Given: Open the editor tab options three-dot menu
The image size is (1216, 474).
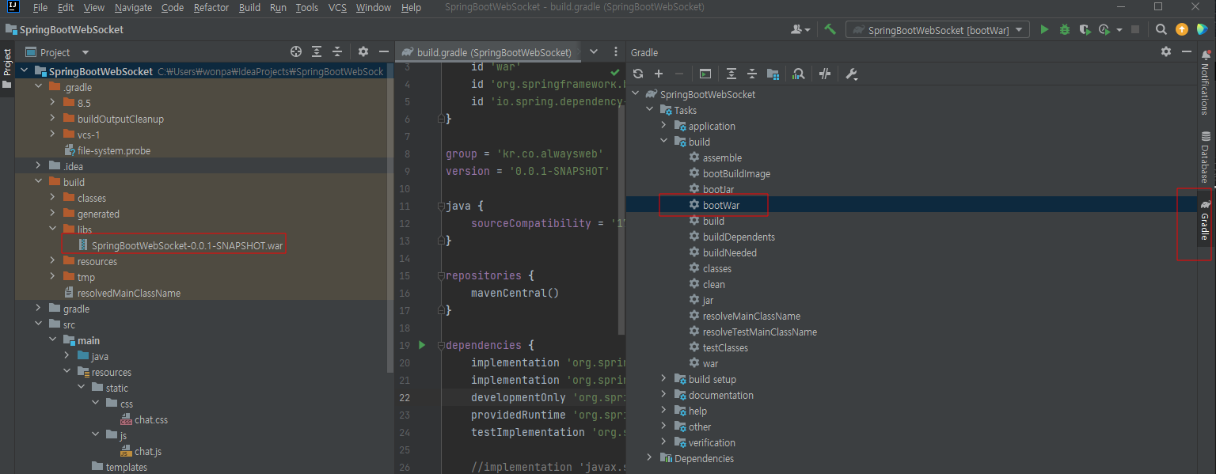Looking at the screenshot, I should pyautogui.click(x=615, y=51).
